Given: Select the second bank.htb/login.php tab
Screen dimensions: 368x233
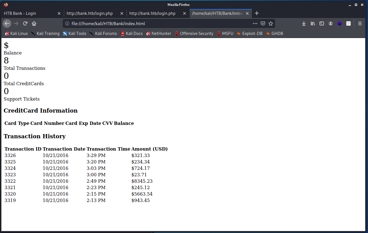Looking at the screenshot, I should click(152, 13).
